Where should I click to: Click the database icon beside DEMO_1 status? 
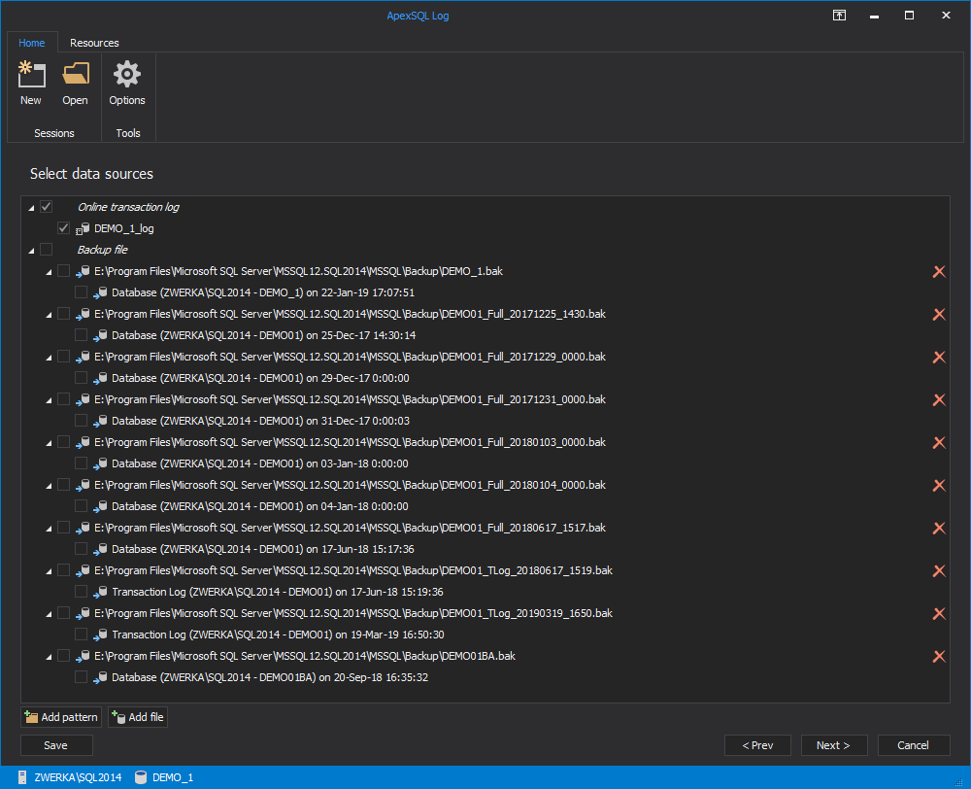click(141, 777)
